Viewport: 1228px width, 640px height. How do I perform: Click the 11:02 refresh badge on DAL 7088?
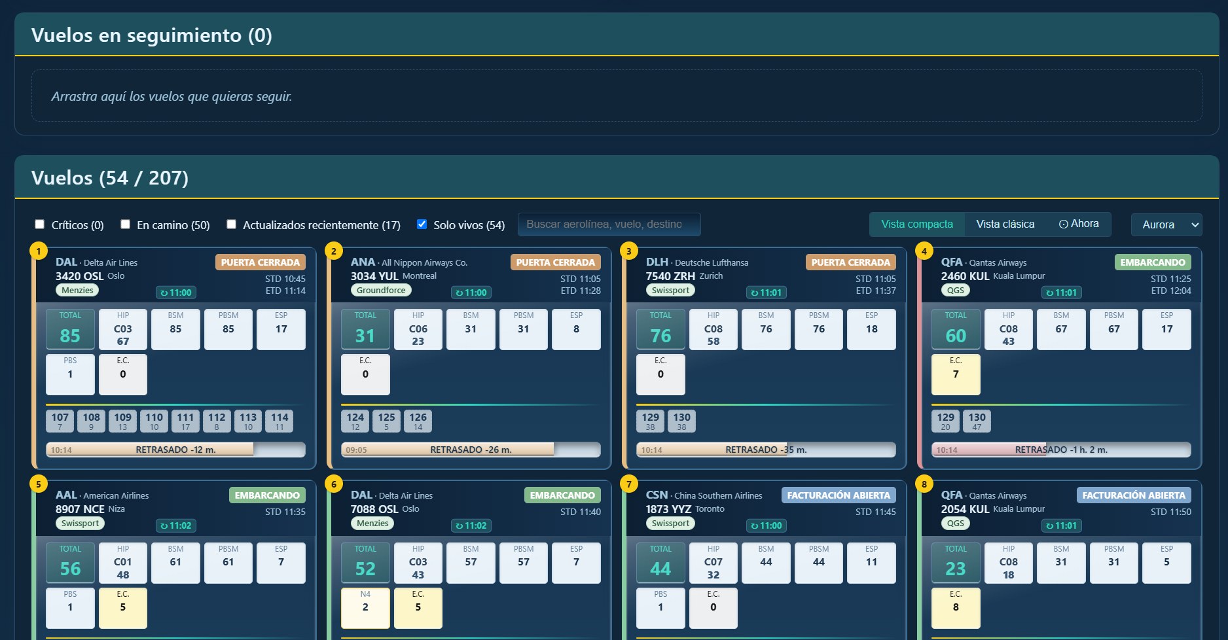471,525
